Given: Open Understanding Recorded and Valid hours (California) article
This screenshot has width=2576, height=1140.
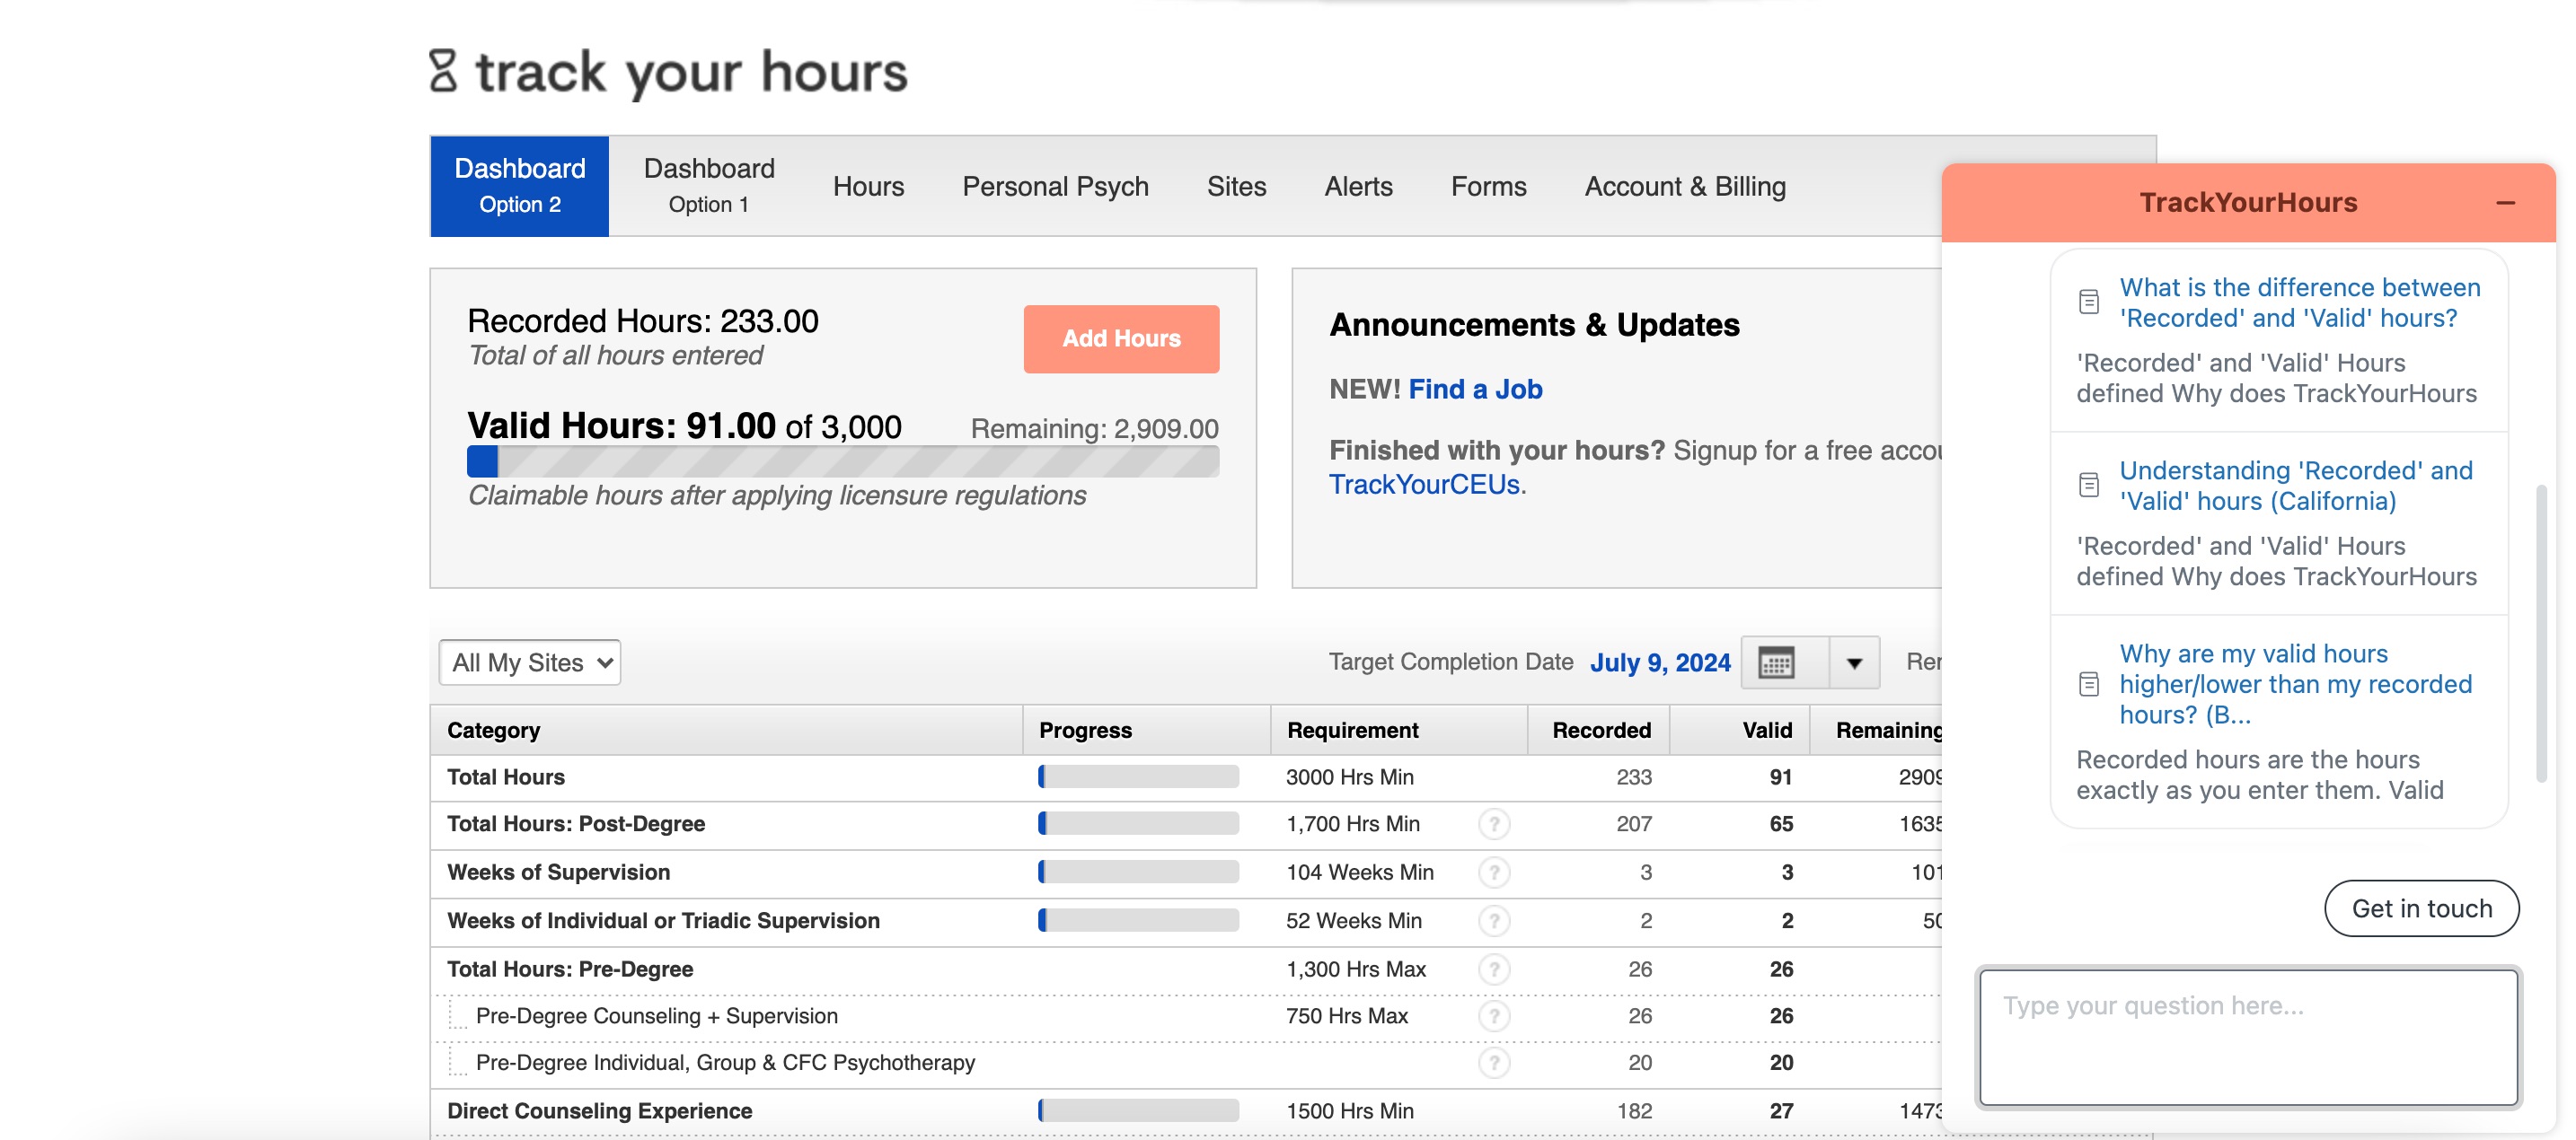Looking at the screenshot, I should click(x=2296, y=486).
